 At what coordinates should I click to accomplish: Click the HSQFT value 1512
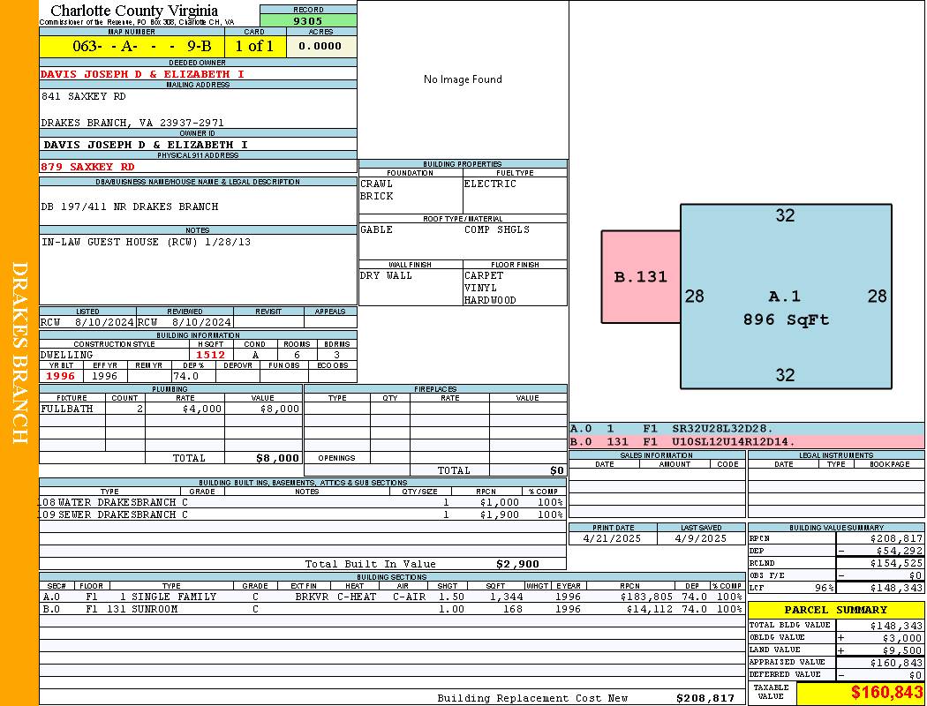[x=210, y=355]
